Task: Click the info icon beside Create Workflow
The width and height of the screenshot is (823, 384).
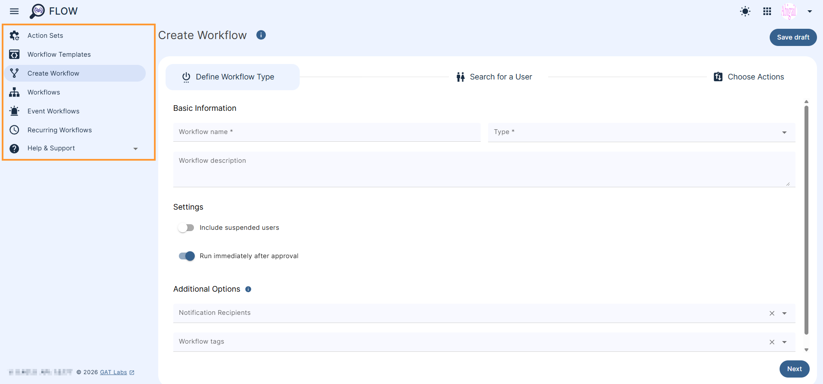Action: pyautogui.click(x=261, y=35)
